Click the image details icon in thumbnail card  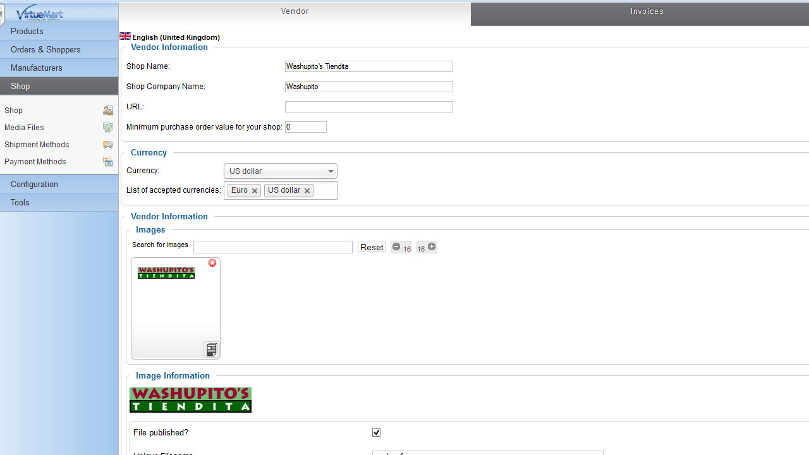pos(212,349)
